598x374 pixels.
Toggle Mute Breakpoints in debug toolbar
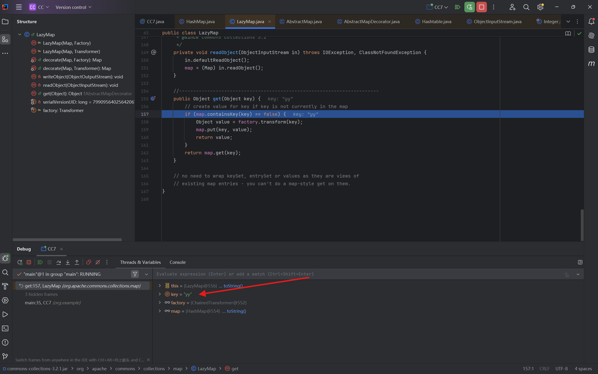pos(98,263)
